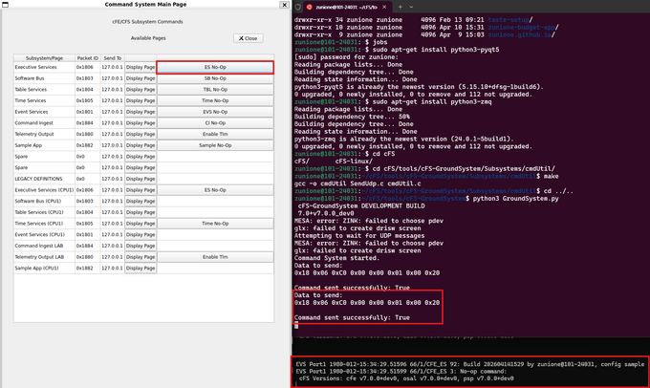Click the Packet ID column header
This screenshot has width=650, height=388.
tap(86, 56)
